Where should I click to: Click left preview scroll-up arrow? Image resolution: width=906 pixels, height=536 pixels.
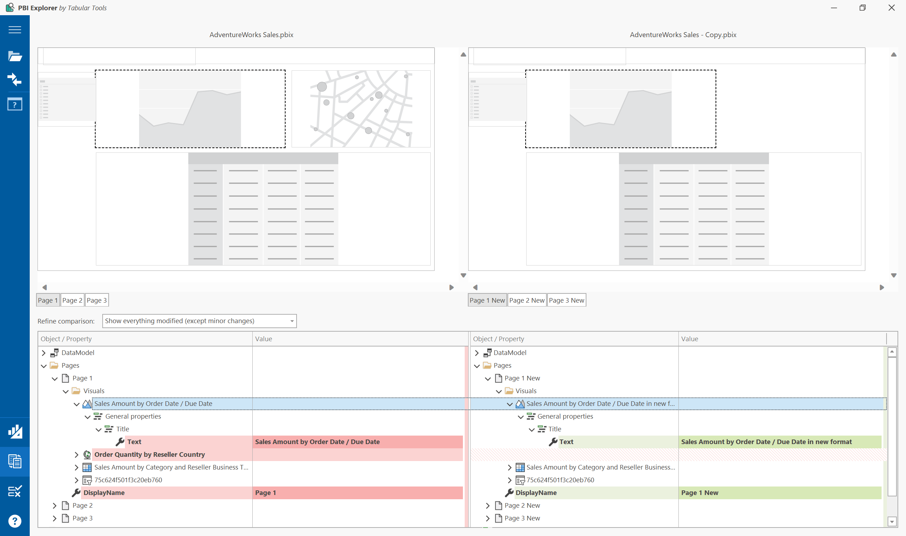[x=463, y=54]
